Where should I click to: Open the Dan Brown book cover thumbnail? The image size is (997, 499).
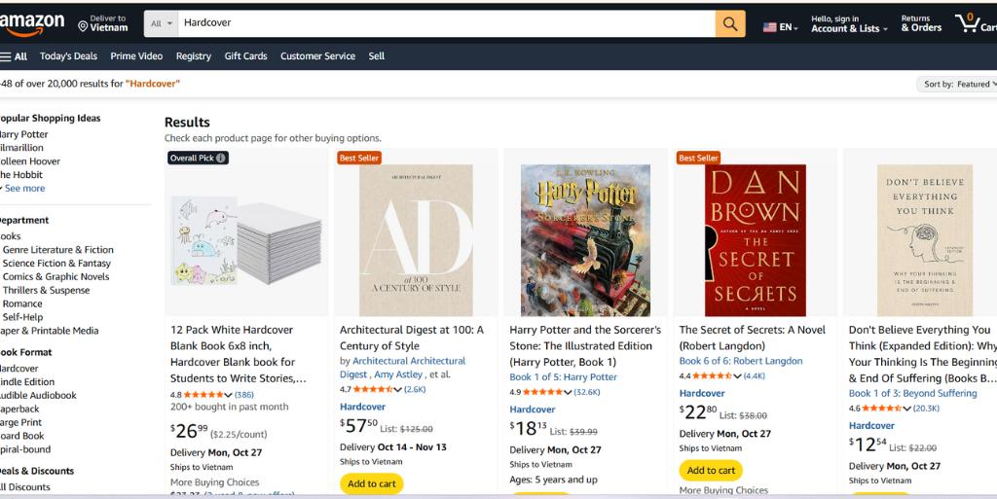tap(755, 240)
